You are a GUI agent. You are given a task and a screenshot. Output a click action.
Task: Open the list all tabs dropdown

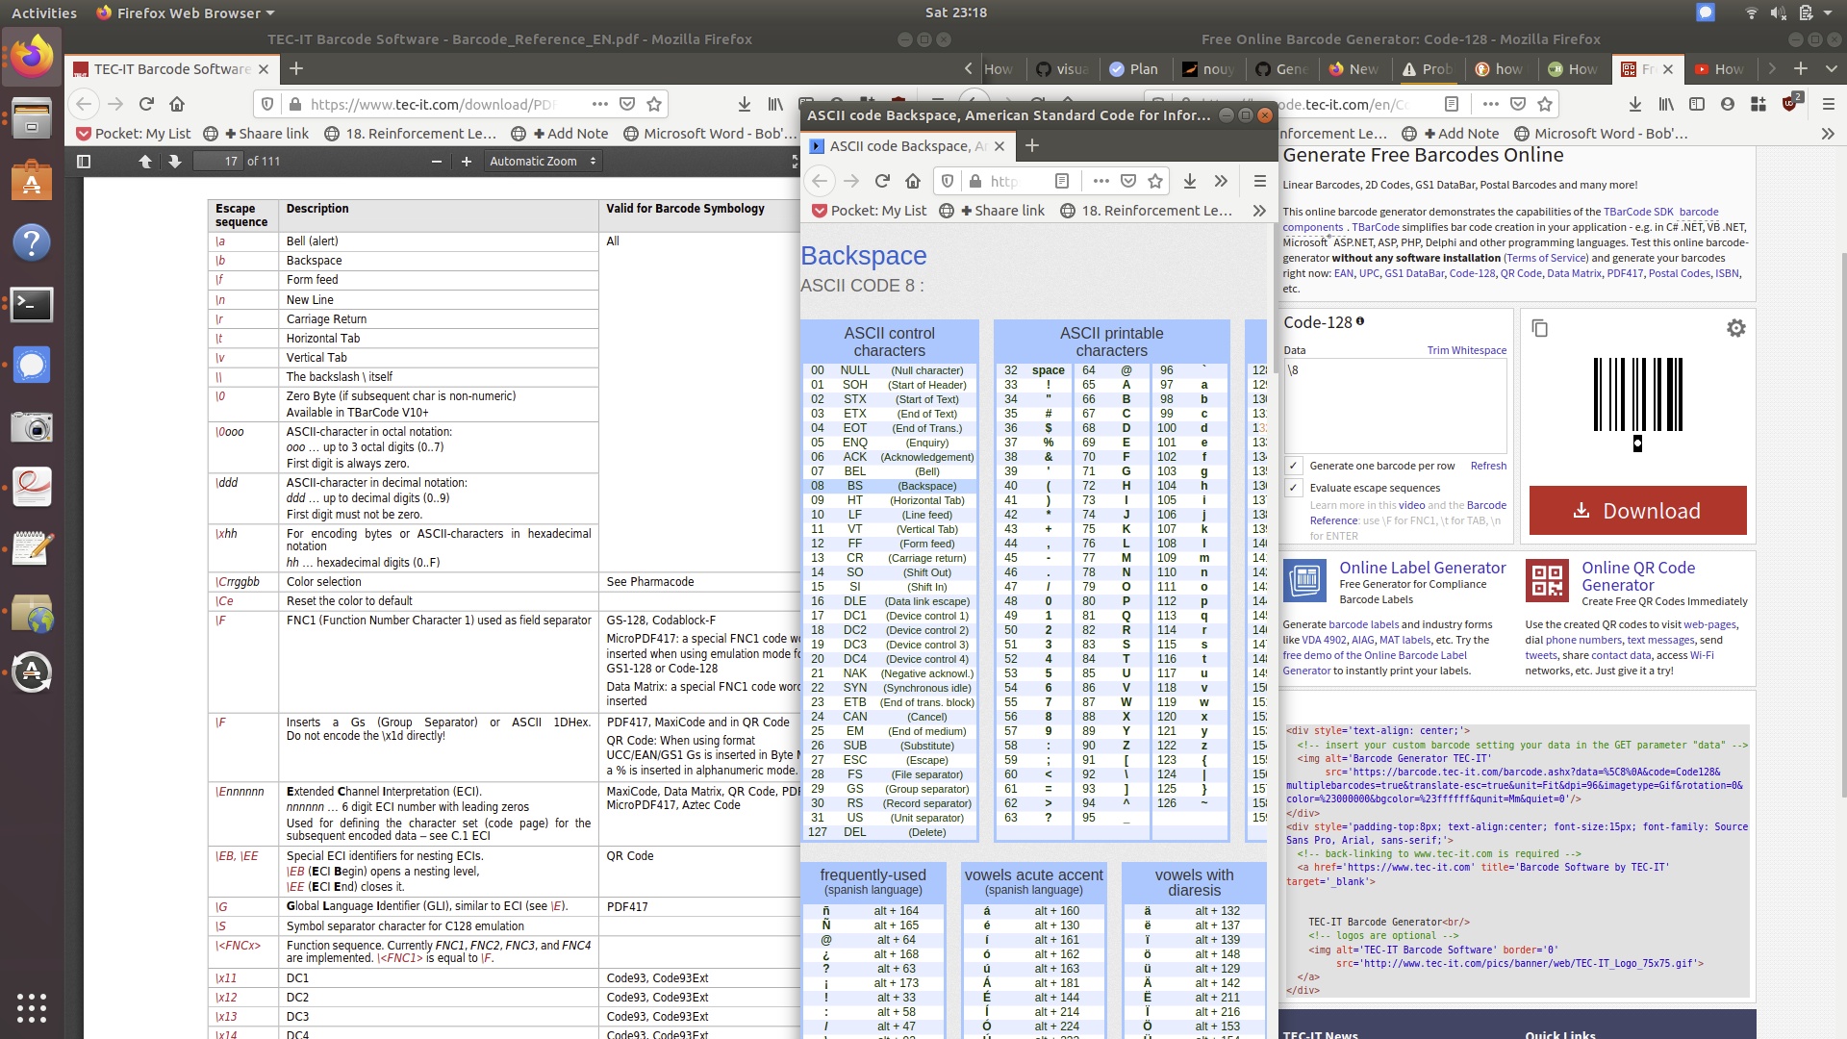click(1831, 69)
